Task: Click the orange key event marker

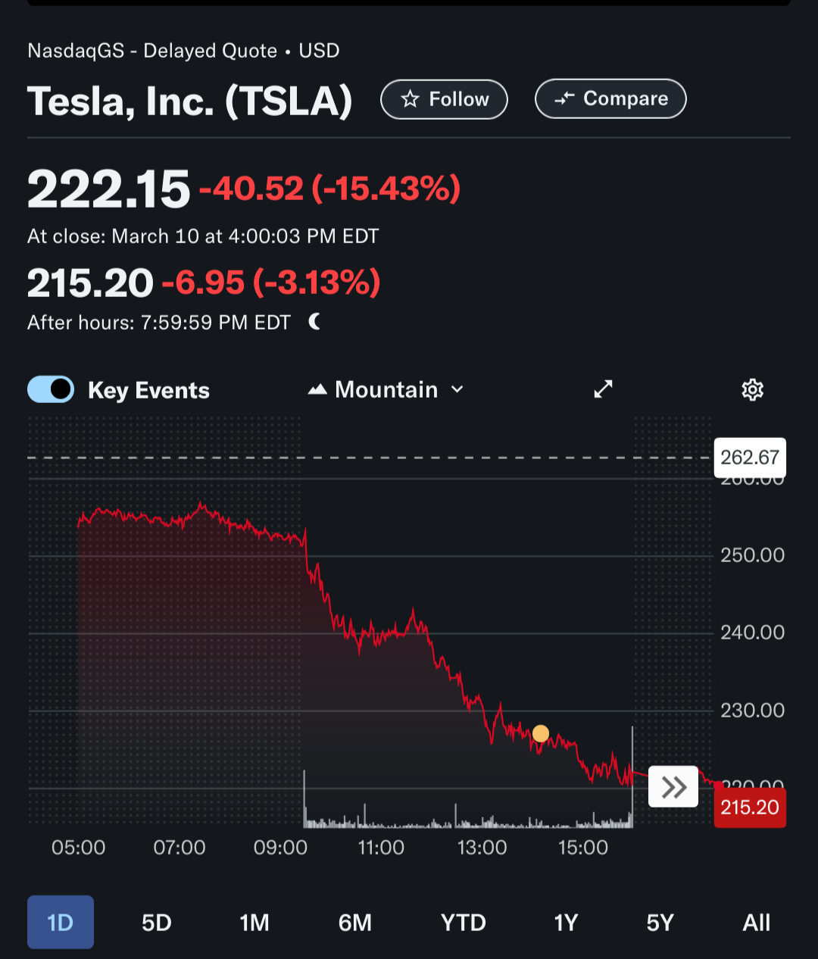Action: point(541,733)
